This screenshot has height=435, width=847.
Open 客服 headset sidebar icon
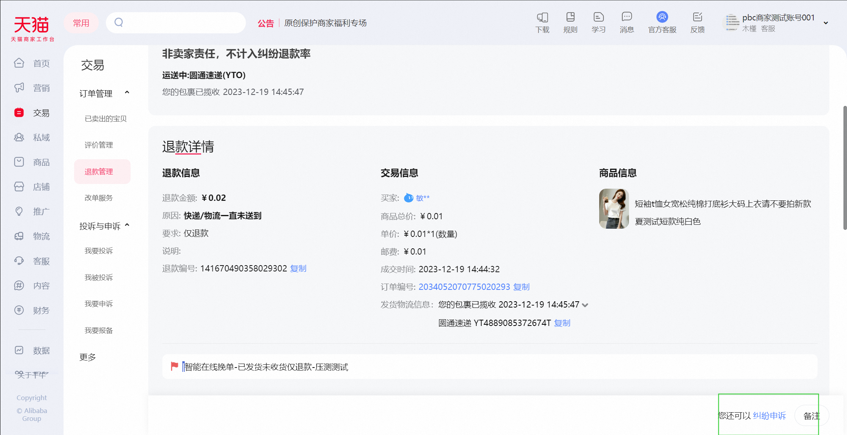(19, 261)
